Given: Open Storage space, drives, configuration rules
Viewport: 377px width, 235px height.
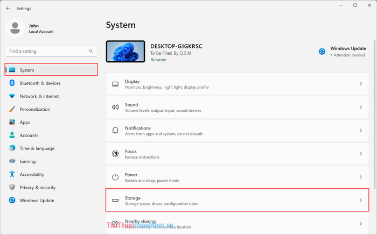Looking at the screenshot, I should [238, 200].
